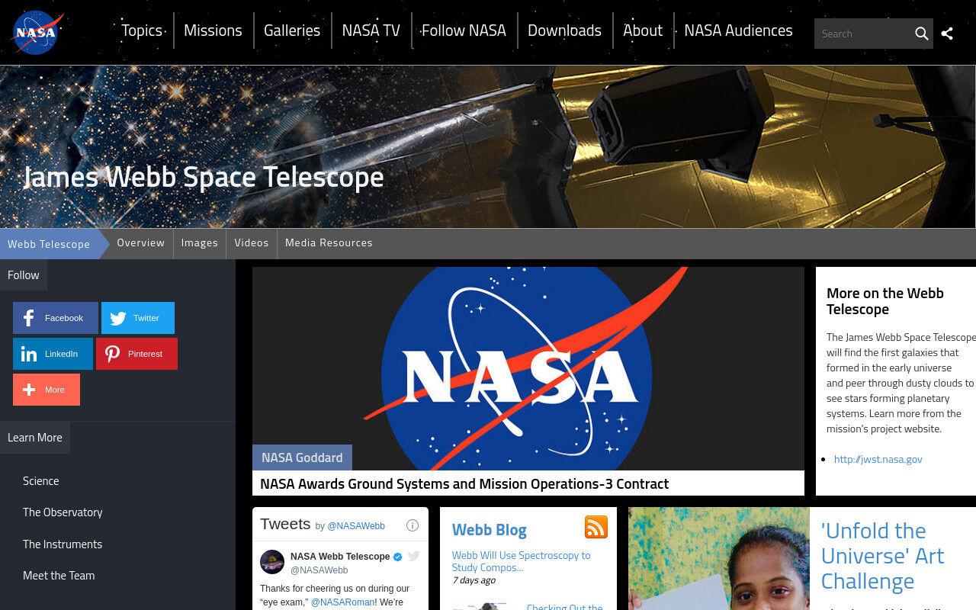976x610 pixels.
Task: Share on Facebook button
Action: click(56, 318)
